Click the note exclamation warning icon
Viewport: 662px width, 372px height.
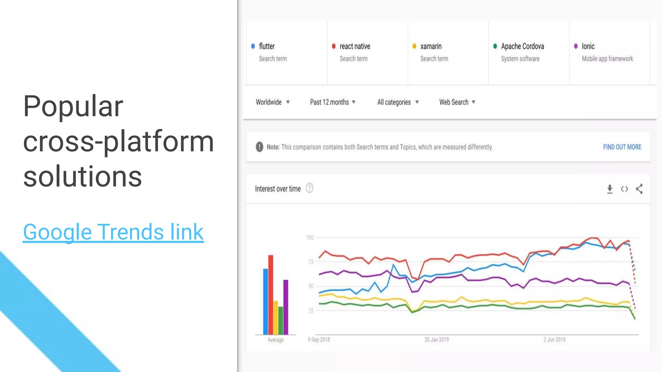[259, 147]
